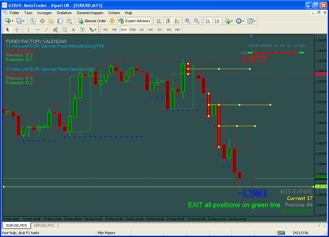Select trendline tool
The image size is (329, 237).
[x=46, y=30]
